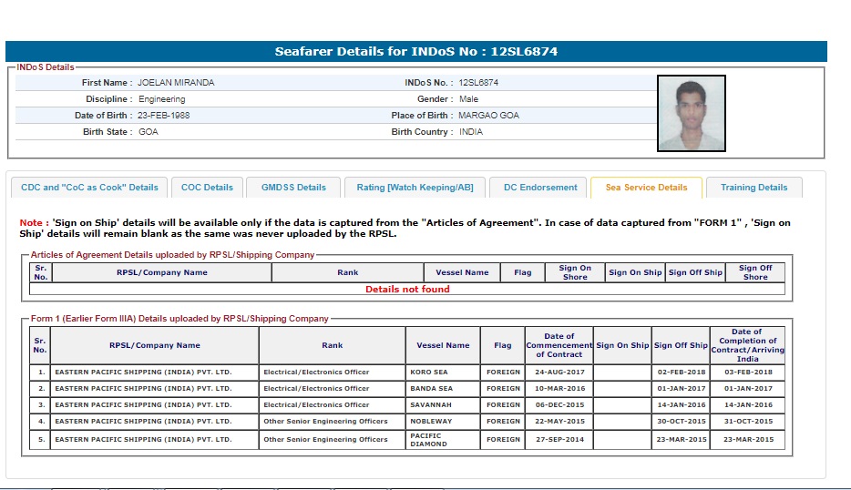Click the Seafarer Details blue header bar

(x=416, y=52)
